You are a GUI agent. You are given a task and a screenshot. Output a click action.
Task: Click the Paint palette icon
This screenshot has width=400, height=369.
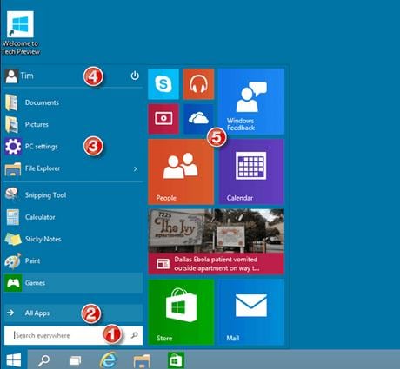13,260
